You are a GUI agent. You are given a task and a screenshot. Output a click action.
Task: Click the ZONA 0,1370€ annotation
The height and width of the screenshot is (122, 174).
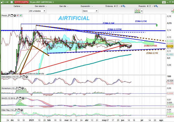point(115,29)
